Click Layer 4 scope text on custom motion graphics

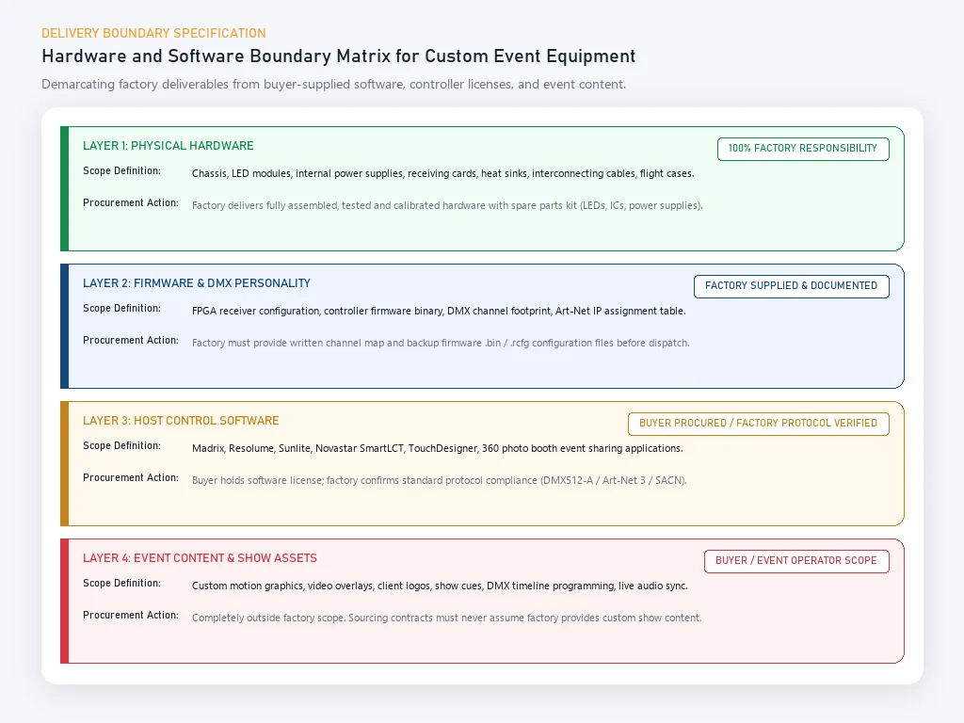point(440,586)
